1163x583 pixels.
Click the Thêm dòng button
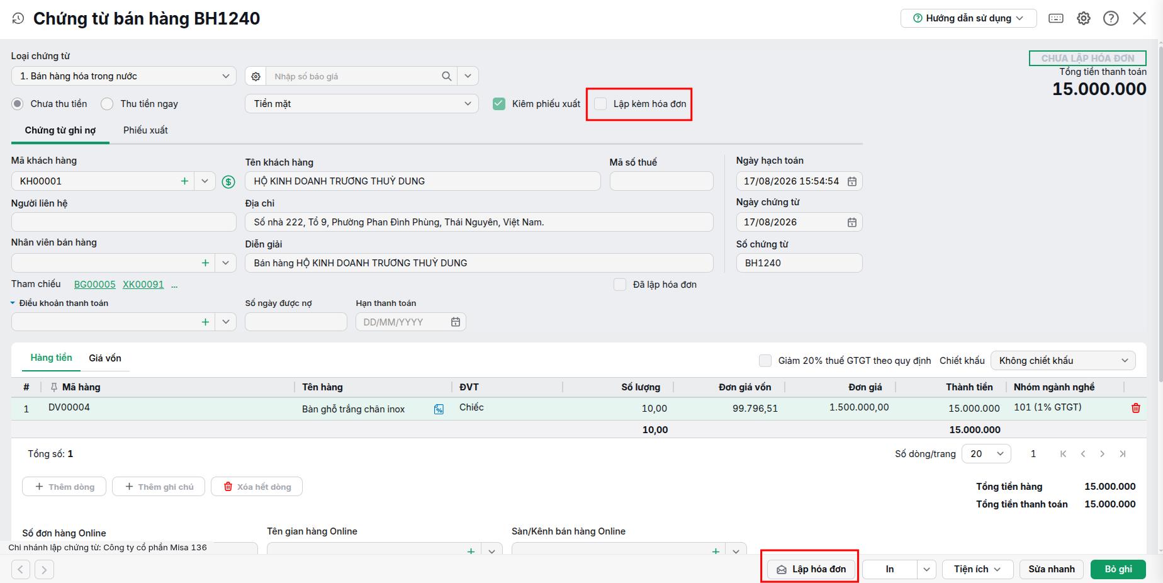click(x=64, y=487)
